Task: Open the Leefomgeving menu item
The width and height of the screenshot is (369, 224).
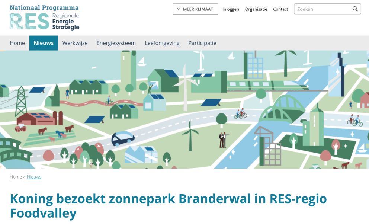Action: point(162,43)
